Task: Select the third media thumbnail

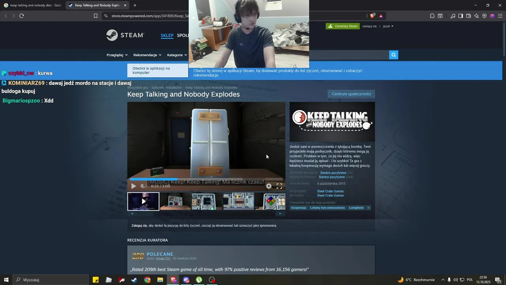Action: (207, 201)
